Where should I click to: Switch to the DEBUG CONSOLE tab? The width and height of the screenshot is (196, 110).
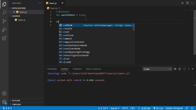[x=93, y=69]
